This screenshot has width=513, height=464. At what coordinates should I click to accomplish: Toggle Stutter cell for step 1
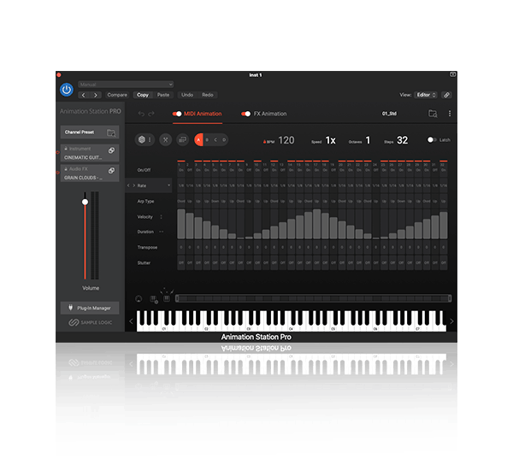click(181, 263)
